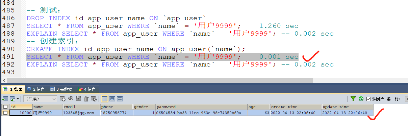This screenshot has height=136, width=408.
Task: Switch to the grid view mode icon
Action: (104, 99)
